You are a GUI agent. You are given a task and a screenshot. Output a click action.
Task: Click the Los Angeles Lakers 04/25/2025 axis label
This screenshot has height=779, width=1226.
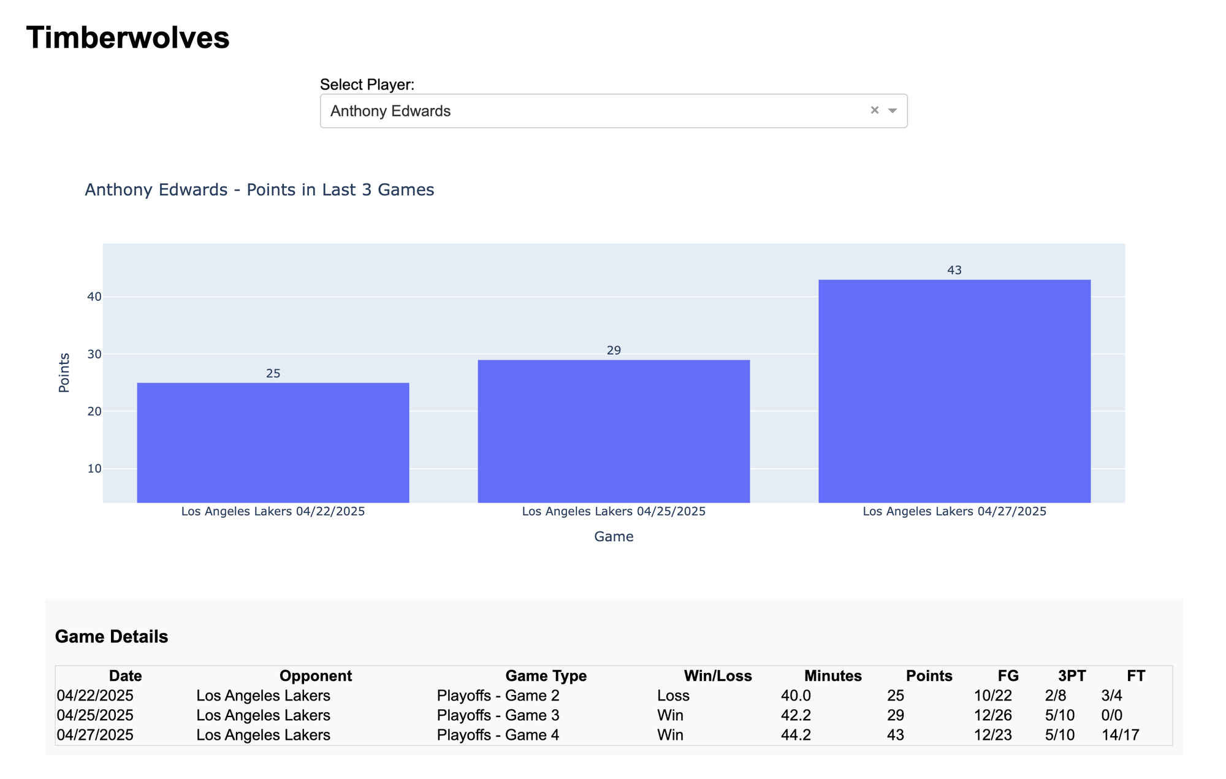(614, 511)
